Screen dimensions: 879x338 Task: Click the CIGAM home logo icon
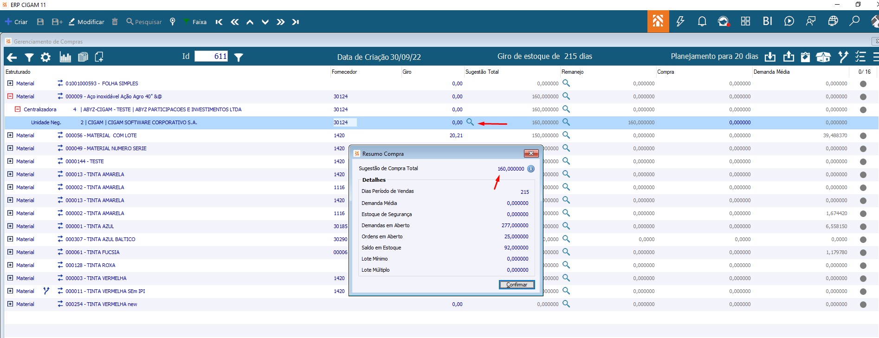(658, 21)
